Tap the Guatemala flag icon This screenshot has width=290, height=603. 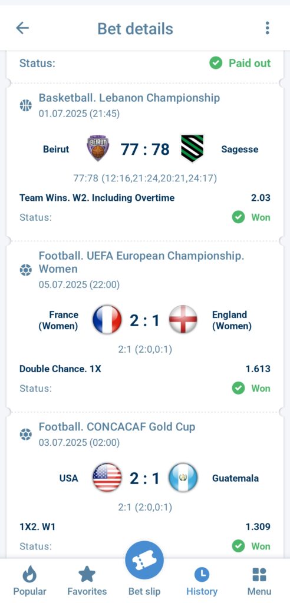pos(183,478)
